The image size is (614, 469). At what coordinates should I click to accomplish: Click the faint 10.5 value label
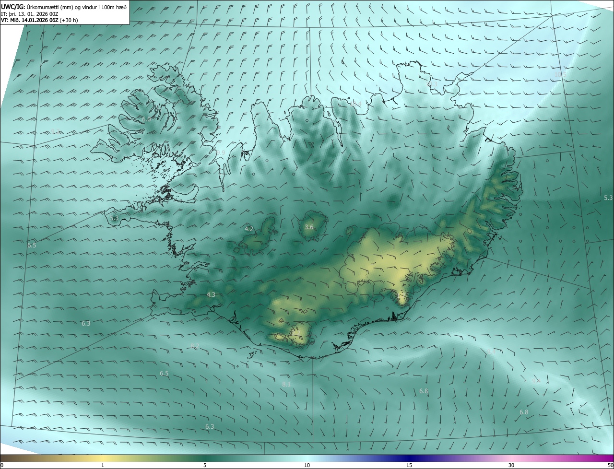(x=560, y=74)
